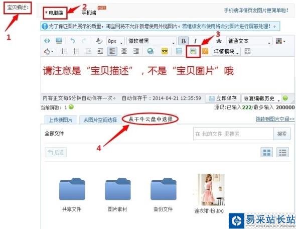
Task: Toggle bold formatting
Action: 183,41
